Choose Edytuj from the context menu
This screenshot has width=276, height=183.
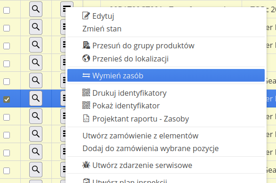pos(166,16)
